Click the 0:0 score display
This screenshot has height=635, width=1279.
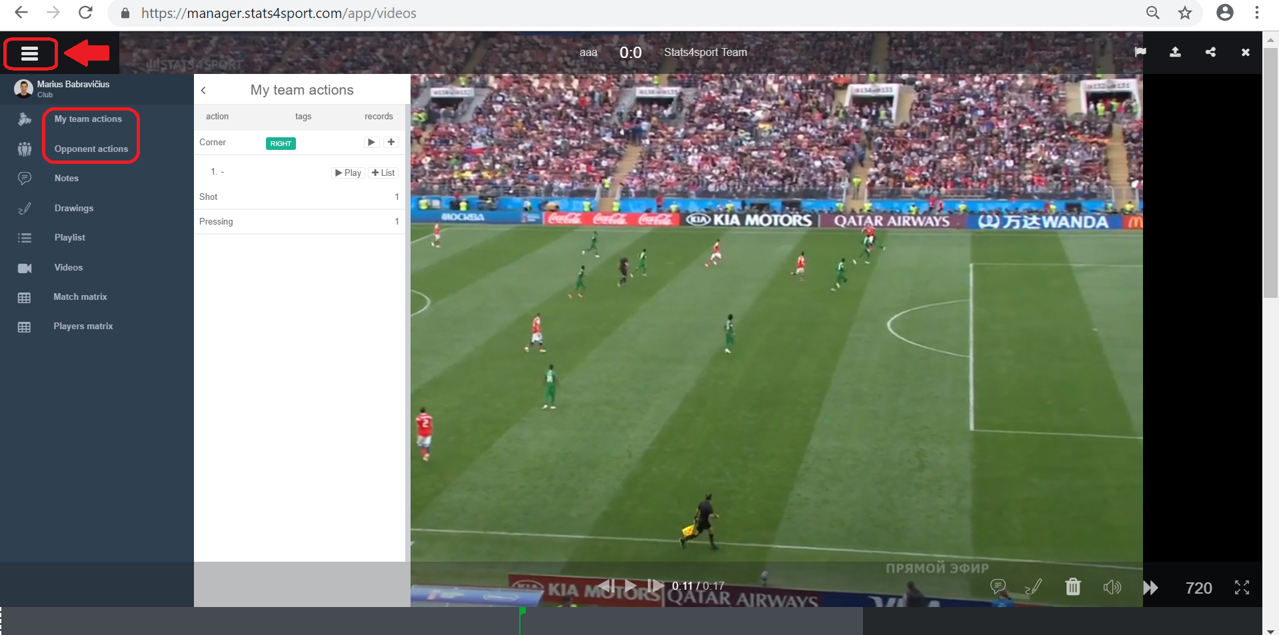tap(631, 53)
